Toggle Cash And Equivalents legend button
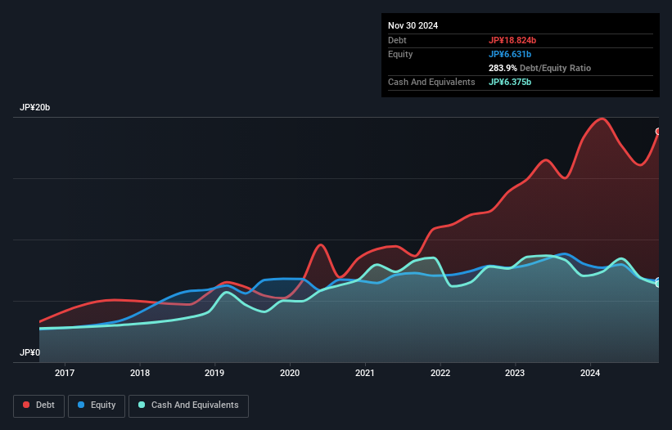Screen dimensions: 672x430 click(188, 405)
